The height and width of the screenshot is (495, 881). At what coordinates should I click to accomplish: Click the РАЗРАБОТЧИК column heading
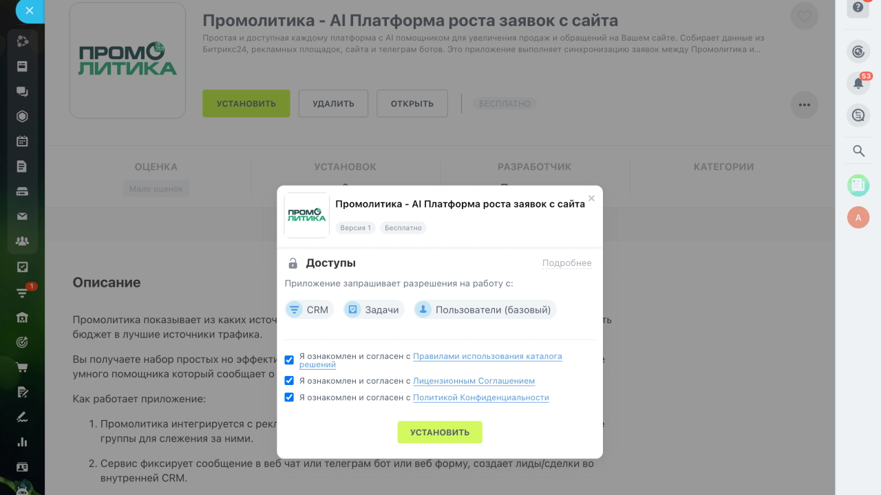click(535, 167)
